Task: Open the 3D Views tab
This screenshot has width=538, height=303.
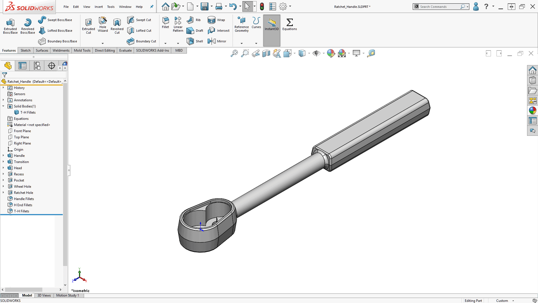Action: pyautogui.click(x=44, y=295)
